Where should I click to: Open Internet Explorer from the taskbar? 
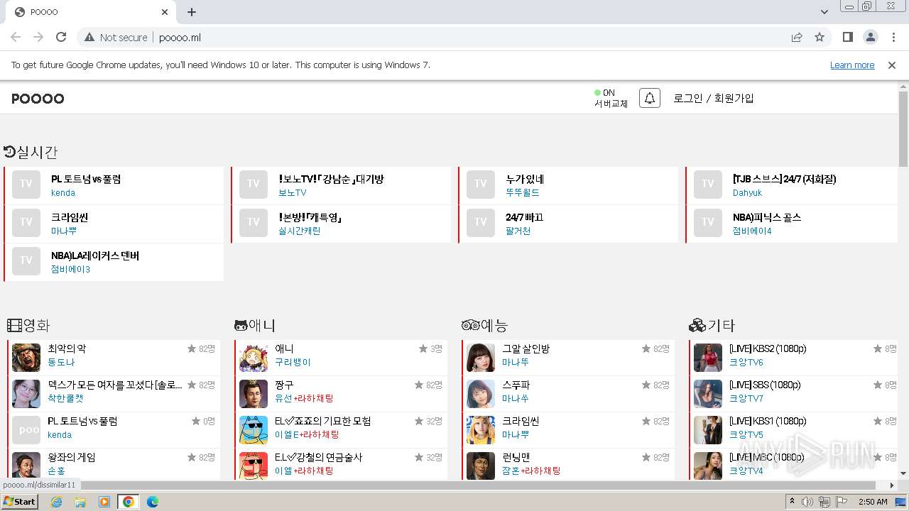click(56, 502)
